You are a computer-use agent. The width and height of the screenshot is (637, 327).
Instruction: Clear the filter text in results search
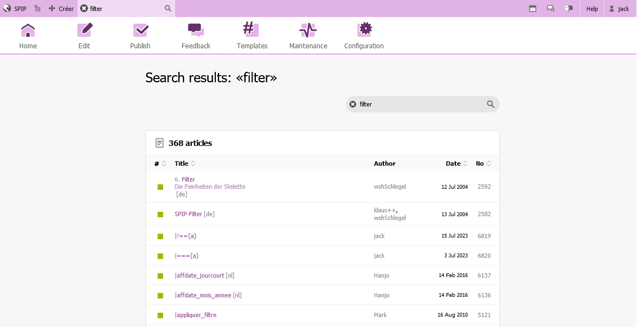(x=353, y=104)
